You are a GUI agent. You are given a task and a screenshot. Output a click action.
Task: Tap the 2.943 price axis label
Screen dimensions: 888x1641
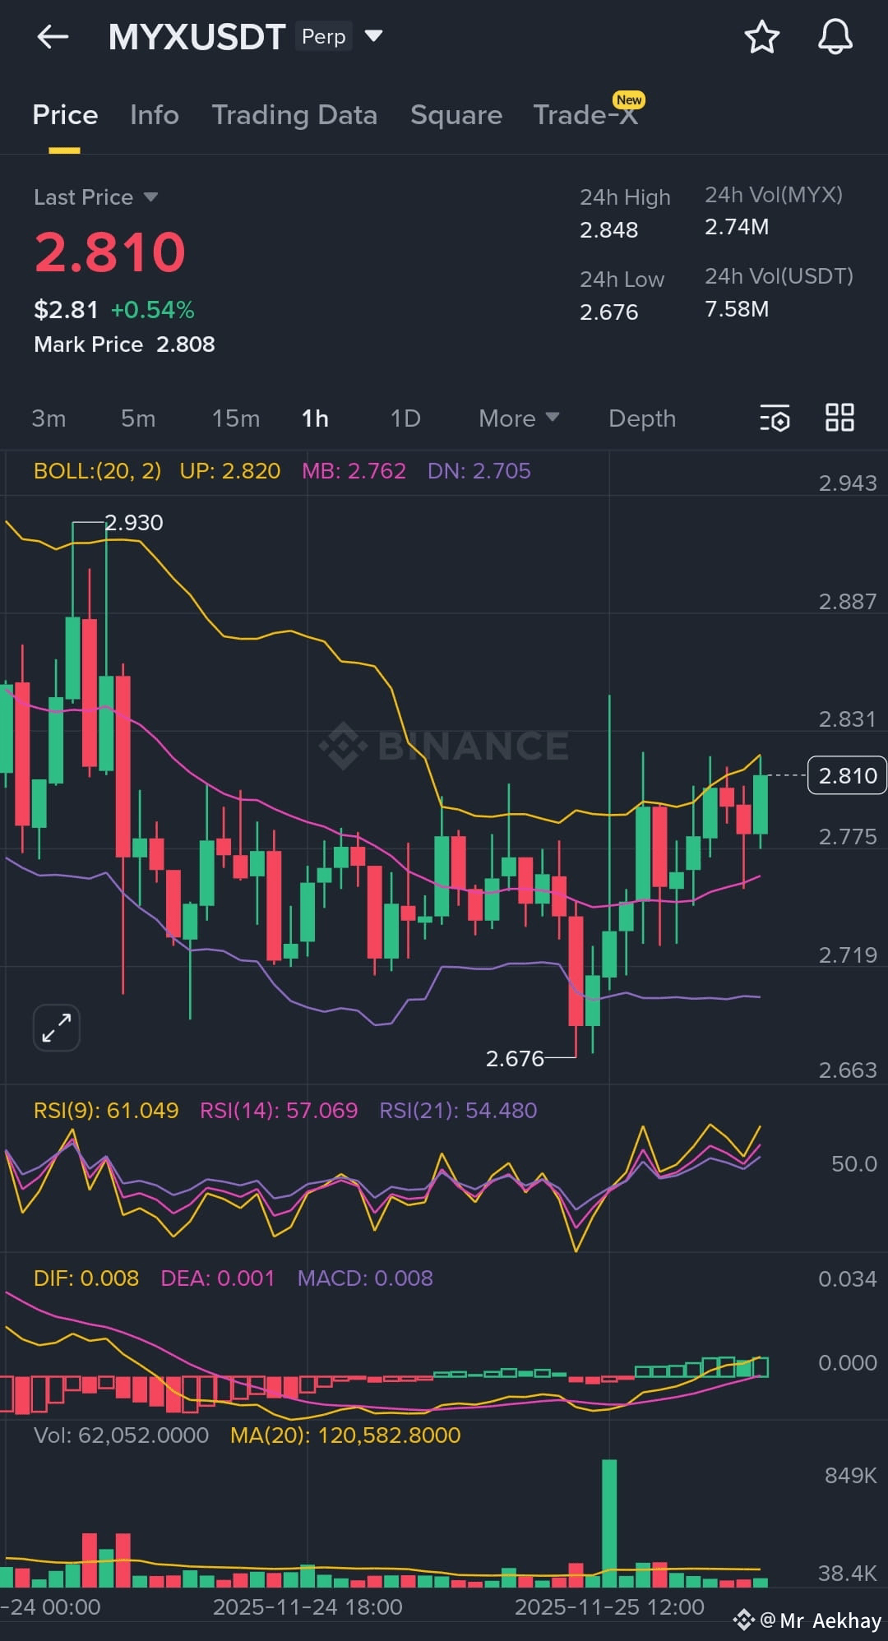pos(848,483)
